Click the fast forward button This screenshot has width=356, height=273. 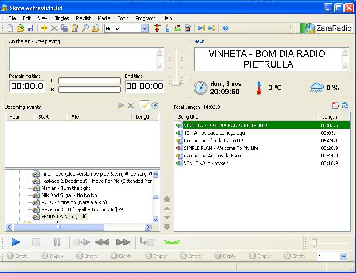pos(123,242)
